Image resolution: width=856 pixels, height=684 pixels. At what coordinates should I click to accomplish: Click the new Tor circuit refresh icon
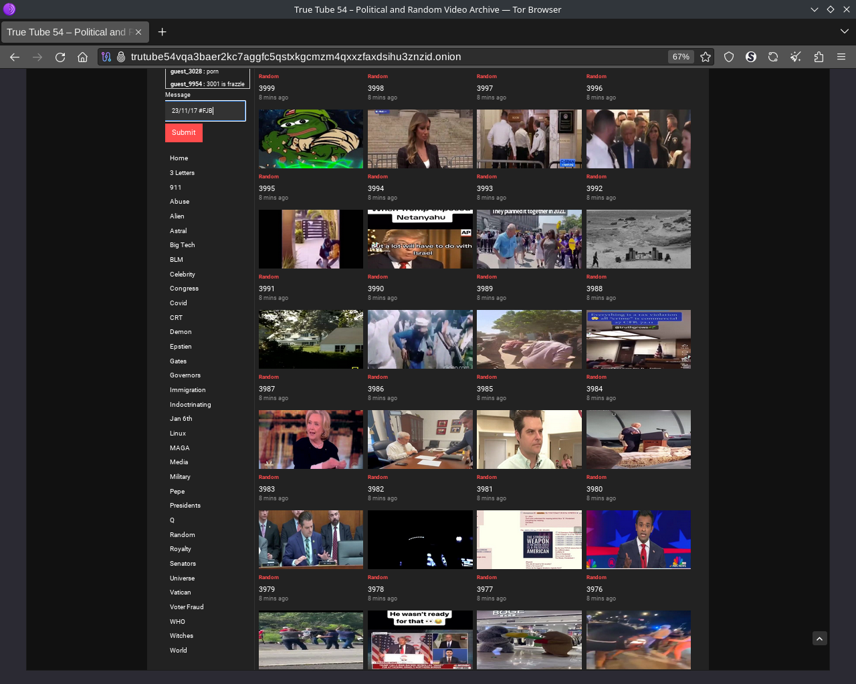click(773, 57)
